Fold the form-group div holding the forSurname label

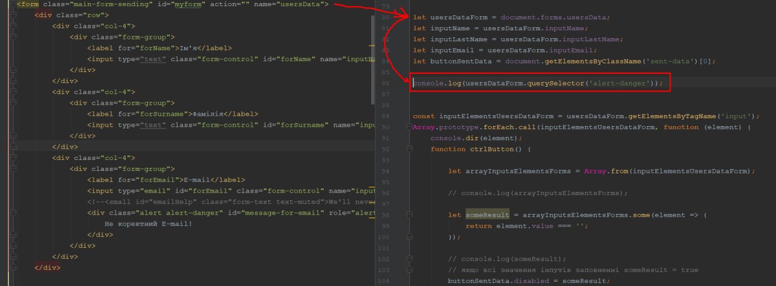[x=12, y=103]
